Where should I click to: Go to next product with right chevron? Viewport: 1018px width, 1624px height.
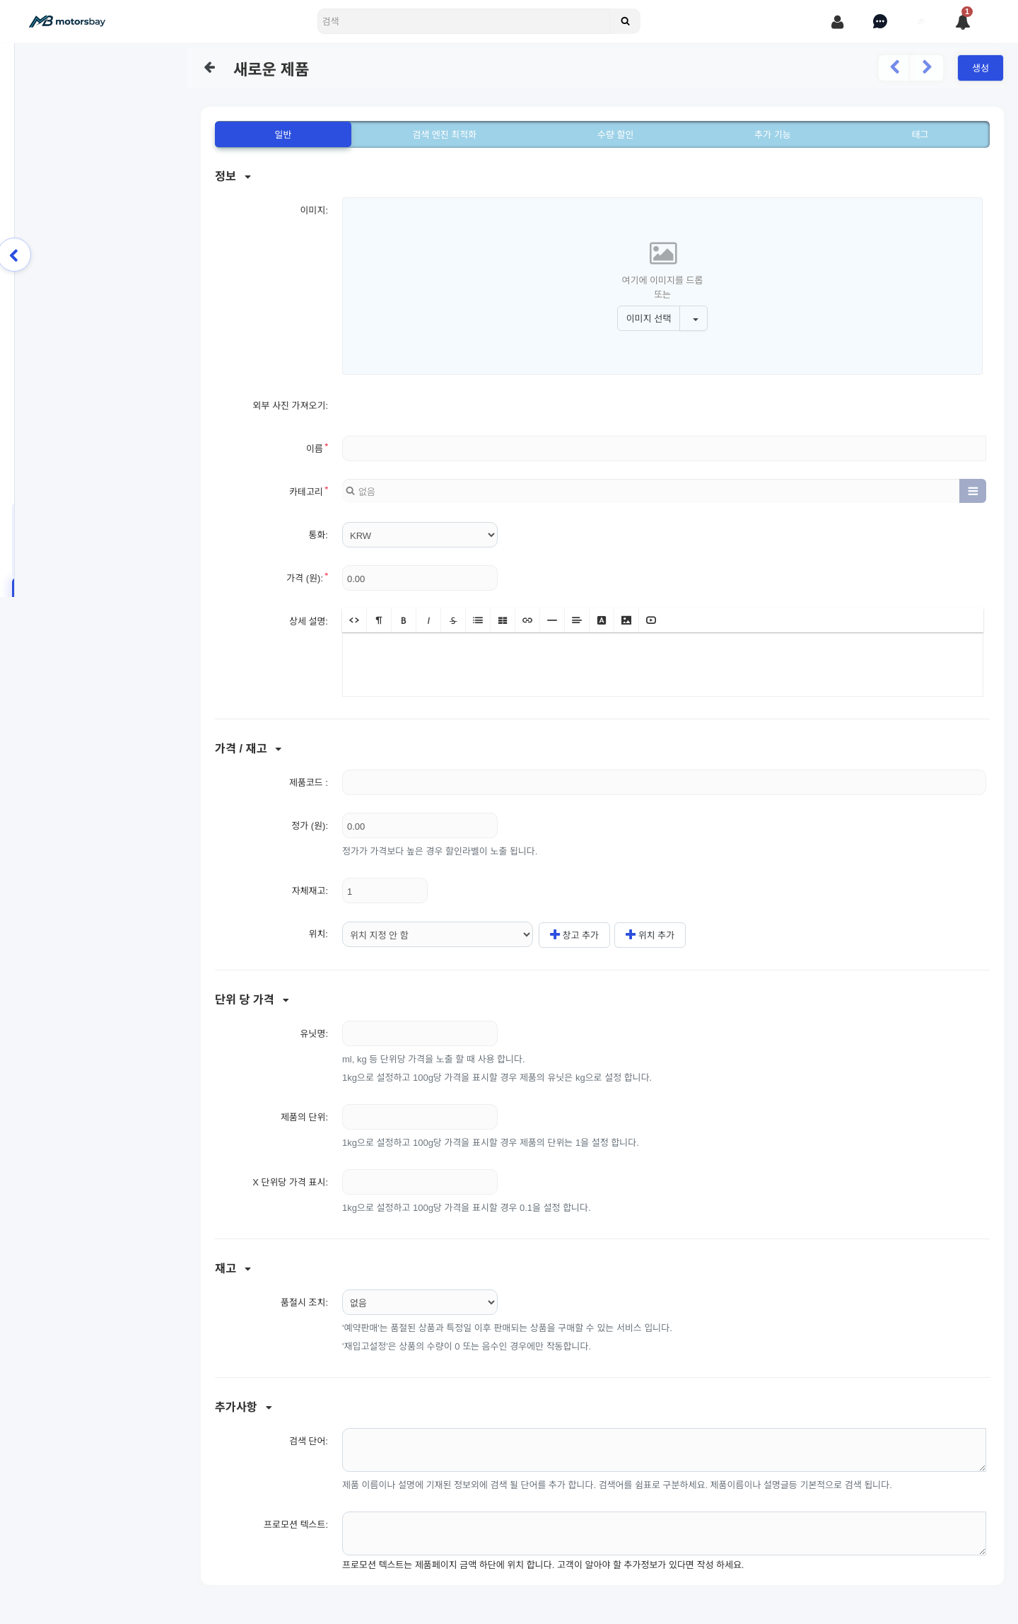click(927, 67)
